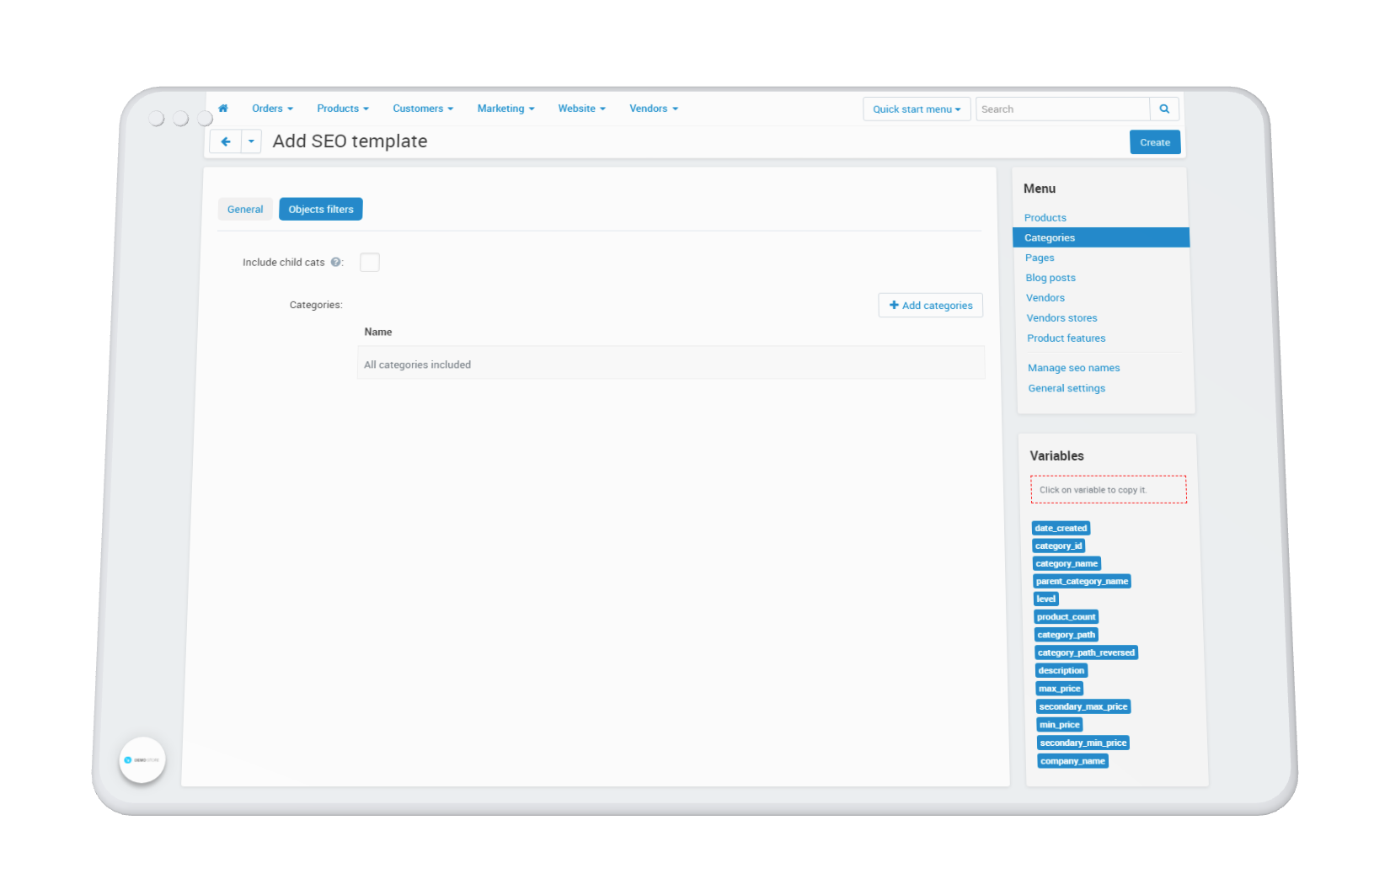Click the back arrow button
The height and width of the screenshot is (884, 1390).
pos(226,141)
